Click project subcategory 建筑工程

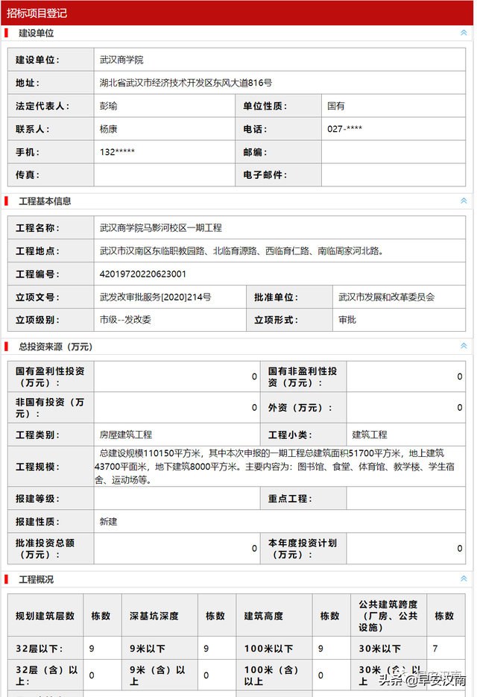coord(370,435)
